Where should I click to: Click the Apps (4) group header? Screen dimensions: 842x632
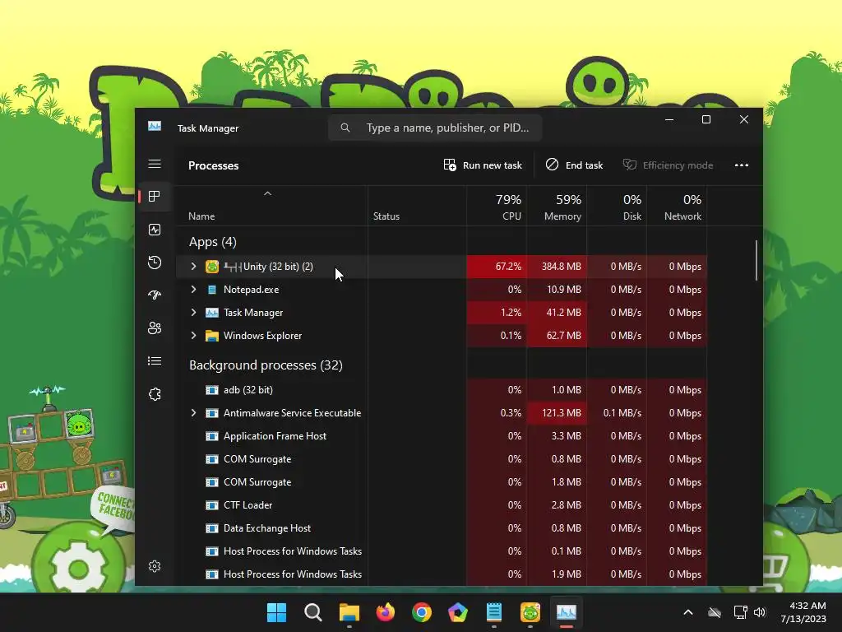(x=213, y=242)
